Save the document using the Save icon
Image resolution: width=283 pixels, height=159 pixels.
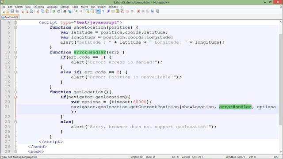(x=12, y=11)
